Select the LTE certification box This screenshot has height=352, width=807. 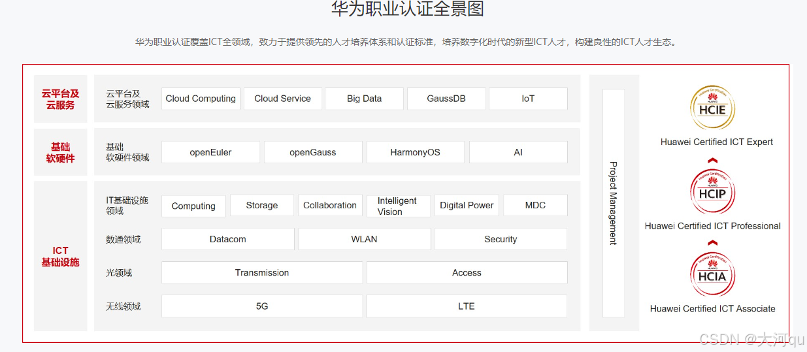[467, 306]
